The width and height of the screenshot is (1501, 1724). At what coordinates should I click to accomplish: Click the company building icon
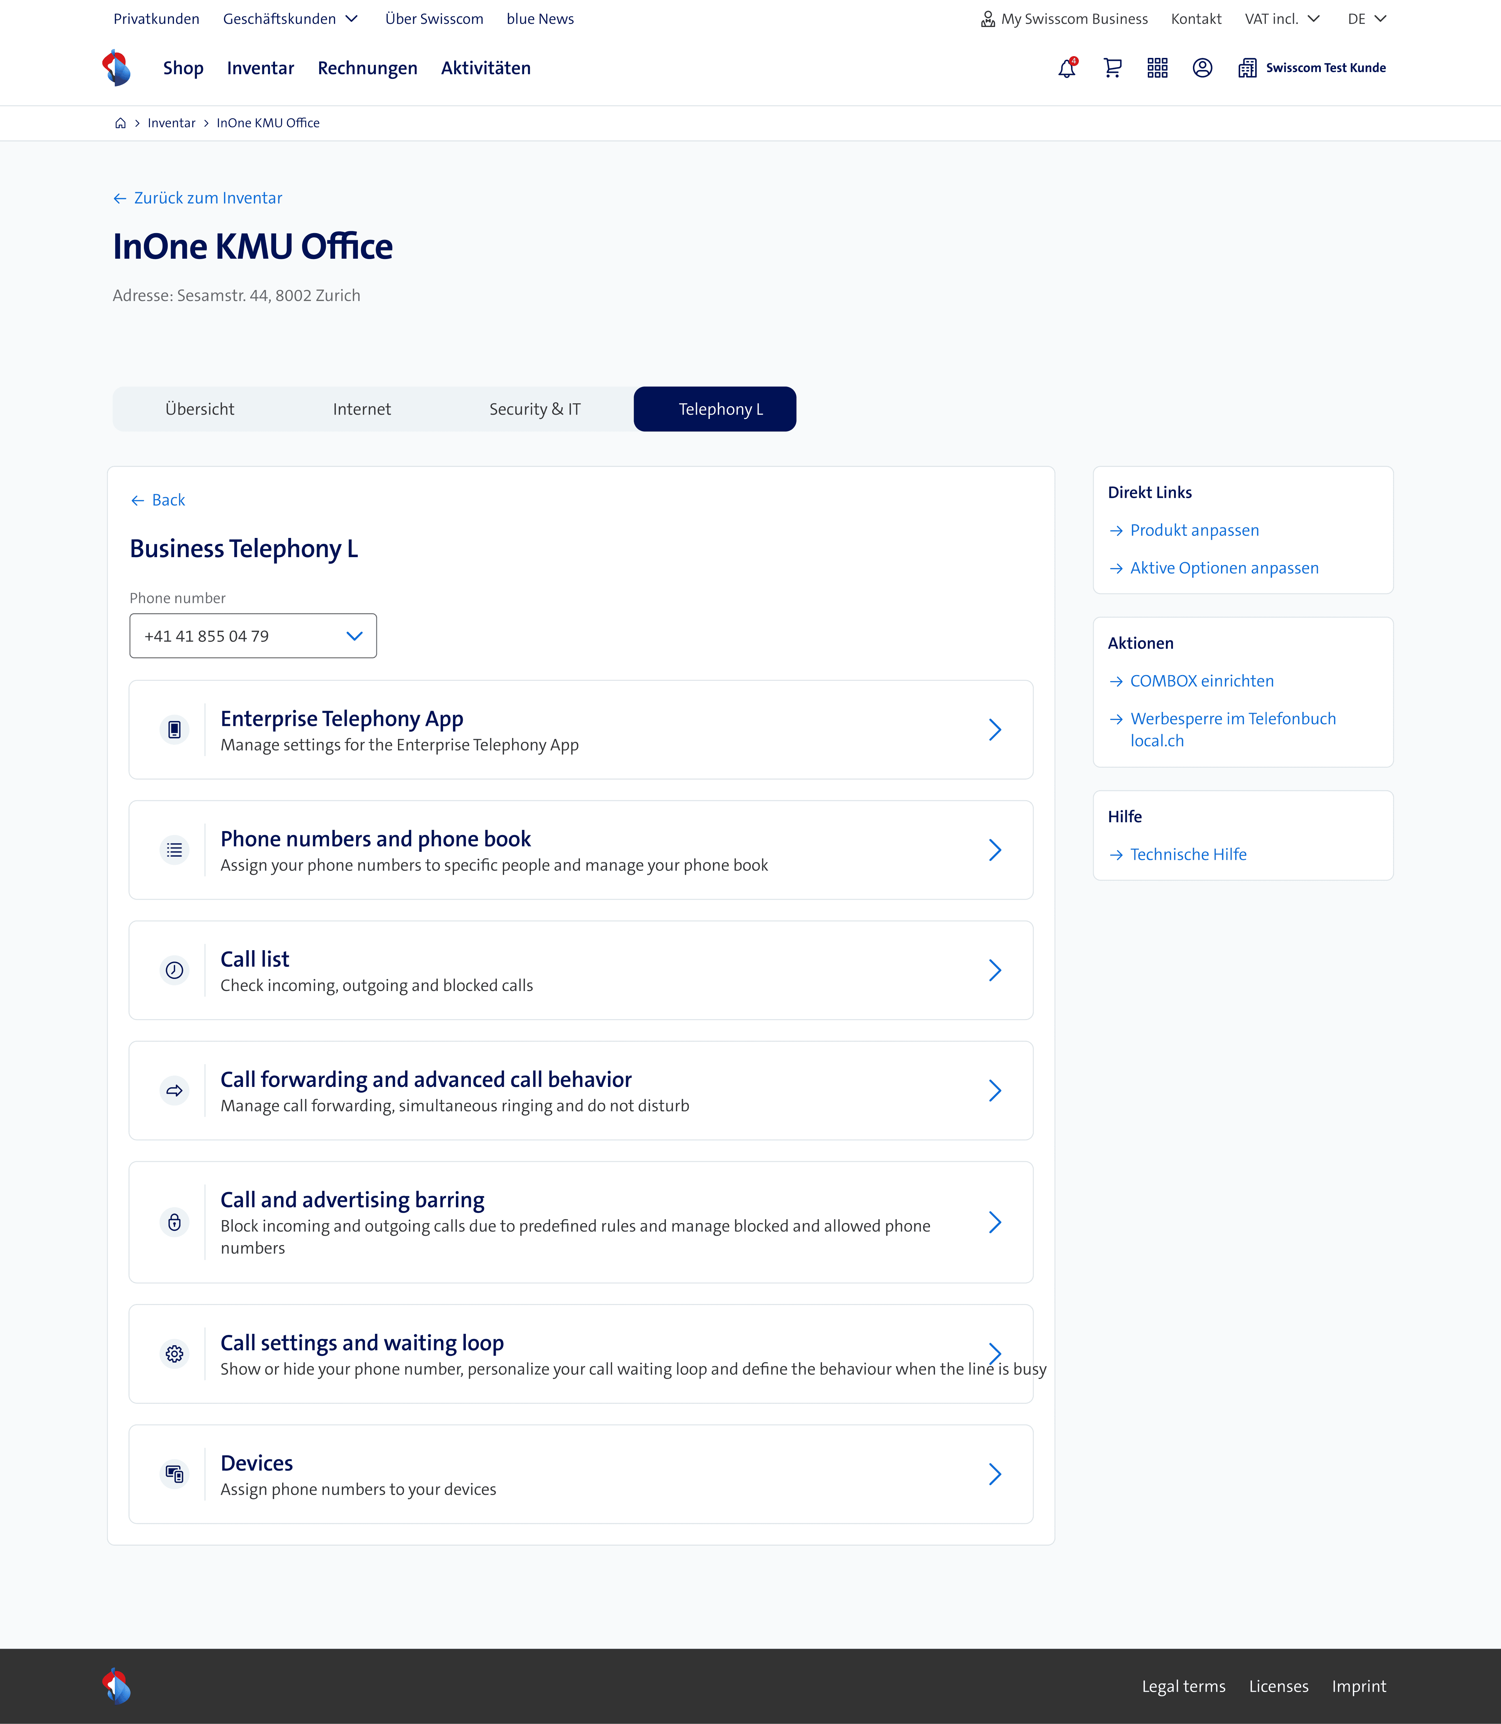[x=1247, y=68]
